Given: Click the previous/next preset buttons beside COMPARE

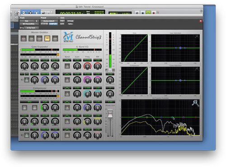Looking at the screenshot, I should pyautogui.click(x=44, y=24).
